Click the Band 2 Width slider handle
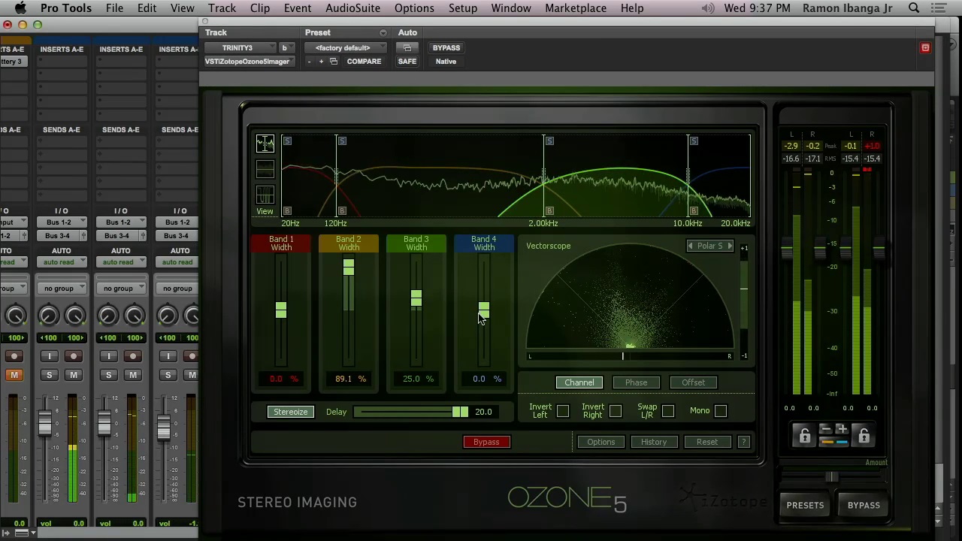 [349, 267]
